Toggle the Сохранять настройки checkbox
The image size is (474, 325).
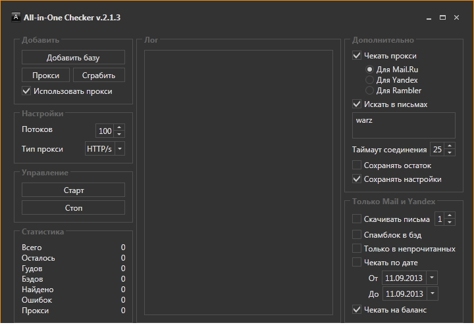coord(357,179)
